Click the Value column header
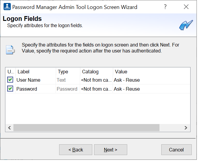The height and width of the screenshot is (161, 198). click(x=151, y=72)
